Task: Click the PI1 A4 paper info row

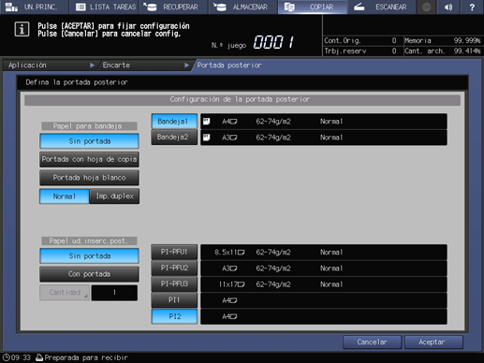Action: click(324, 300)
